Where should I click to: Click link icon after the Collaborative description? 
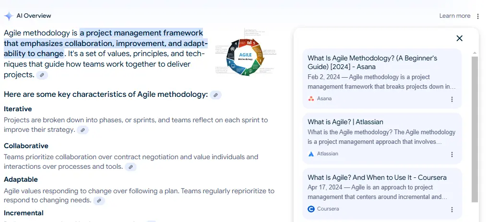[x=131, y=167]
